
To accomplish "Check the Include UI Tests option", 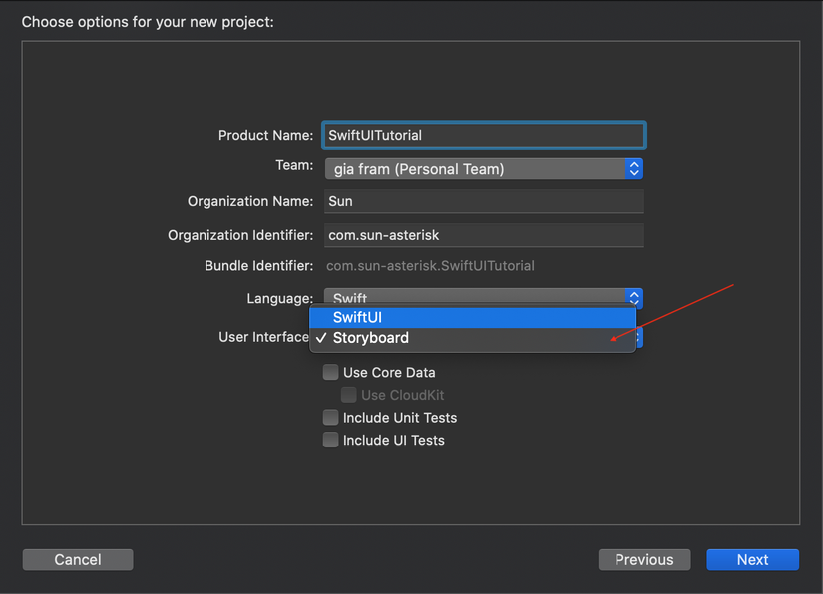I will (331, 440).
